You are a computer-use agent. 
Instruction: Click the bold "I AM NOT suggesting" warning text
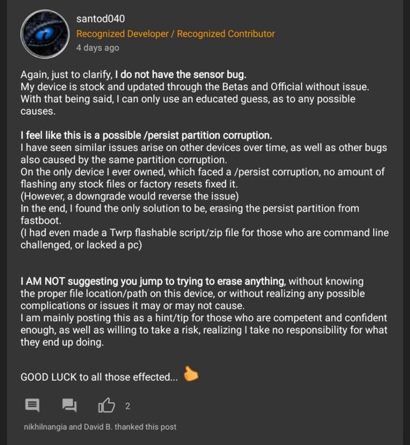152,281
